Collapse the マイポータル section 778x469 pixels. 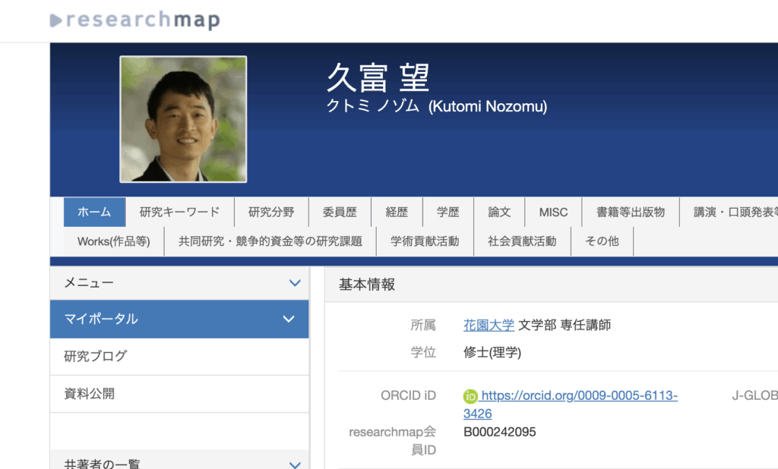point(288,319)
